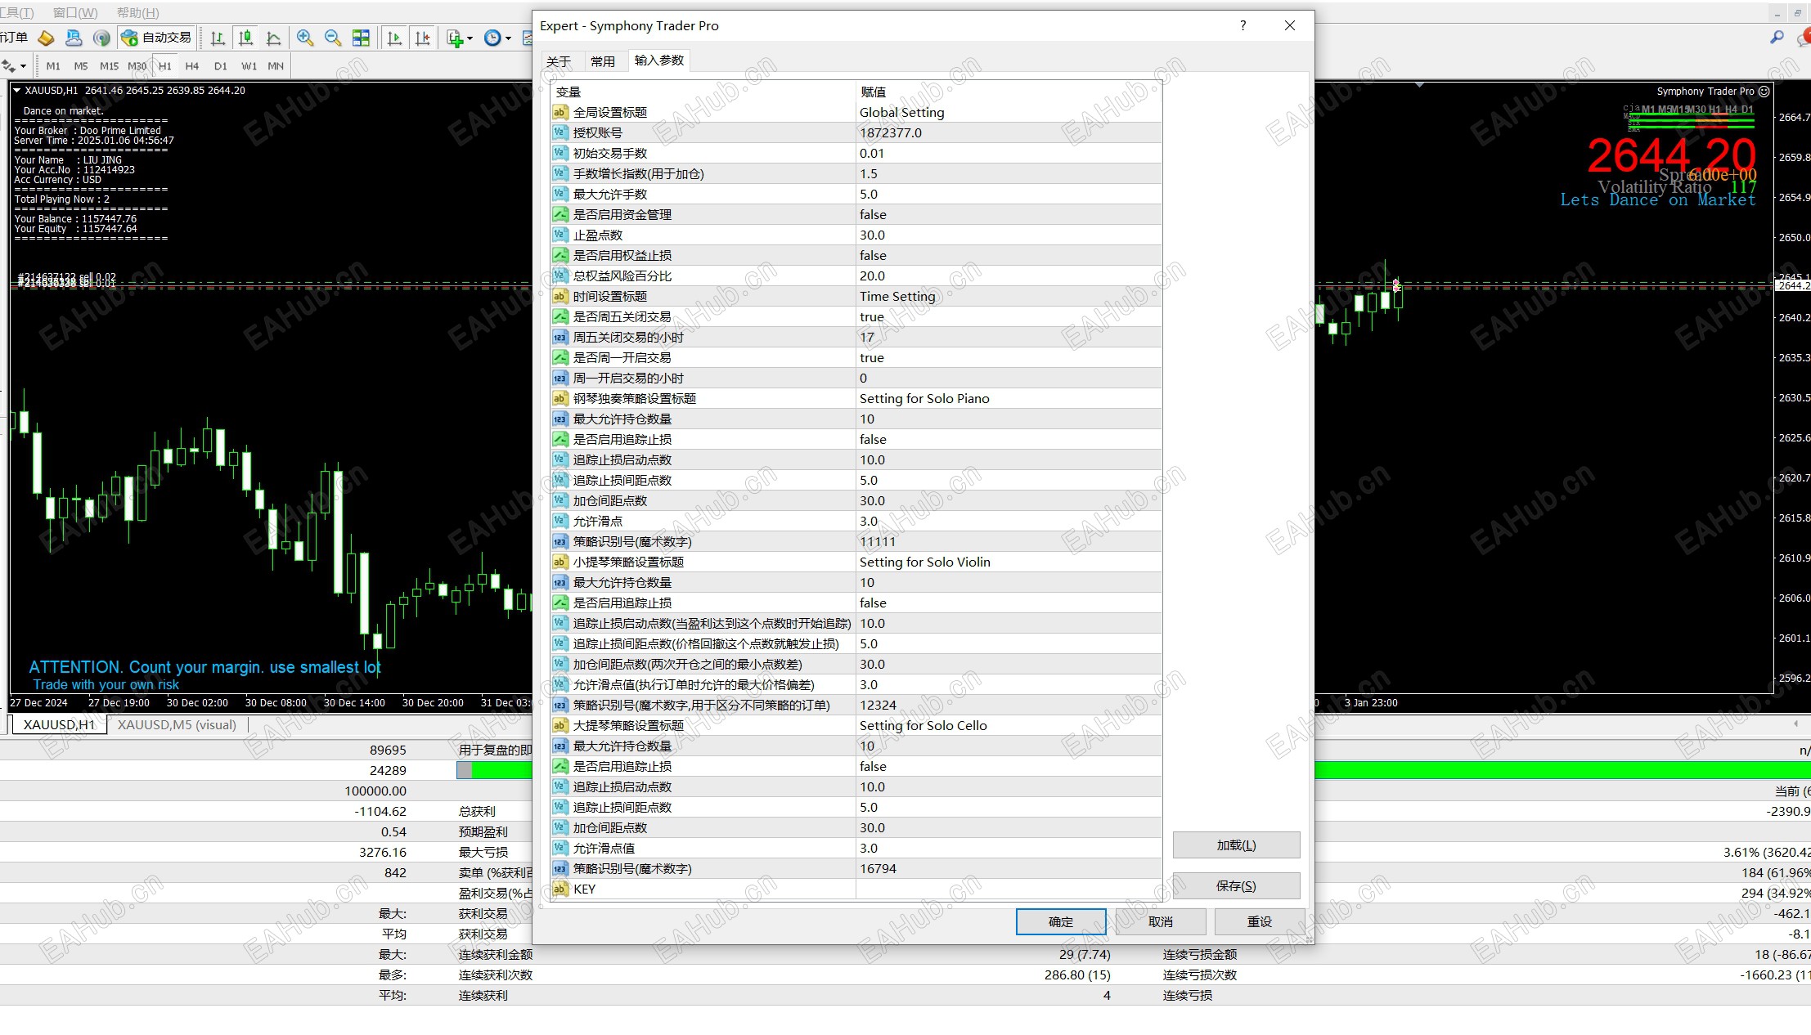Select the M15 timeframe button
The width and height of the screenshot is (1811, 1035).
[109, 66]
